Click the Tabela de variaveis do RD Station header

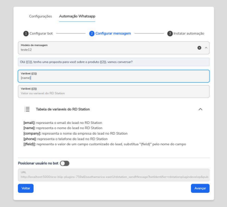pyautogui.click(x=63, y=109)
